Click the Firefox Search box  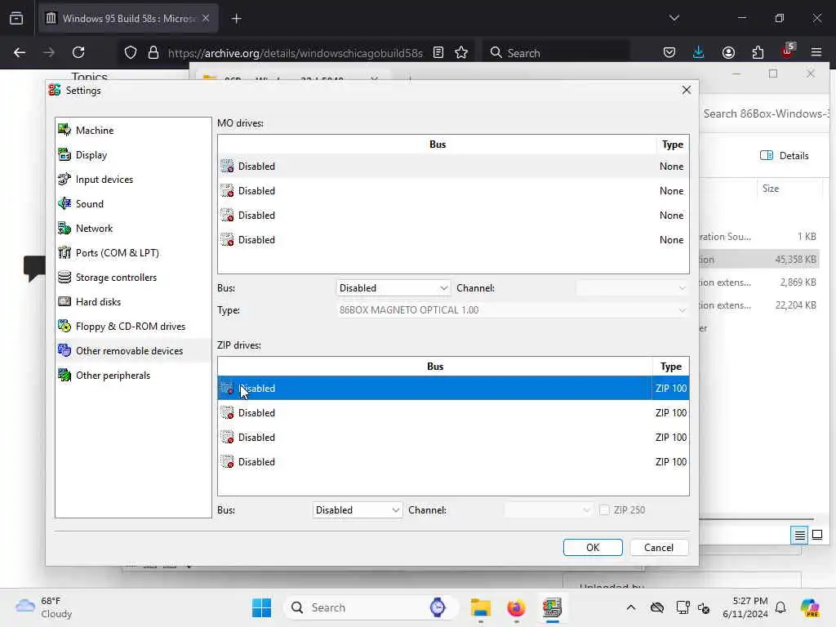click(555, 53)
